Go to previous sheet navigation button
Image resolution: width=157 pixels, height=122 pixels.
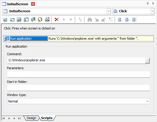[9, 118]
